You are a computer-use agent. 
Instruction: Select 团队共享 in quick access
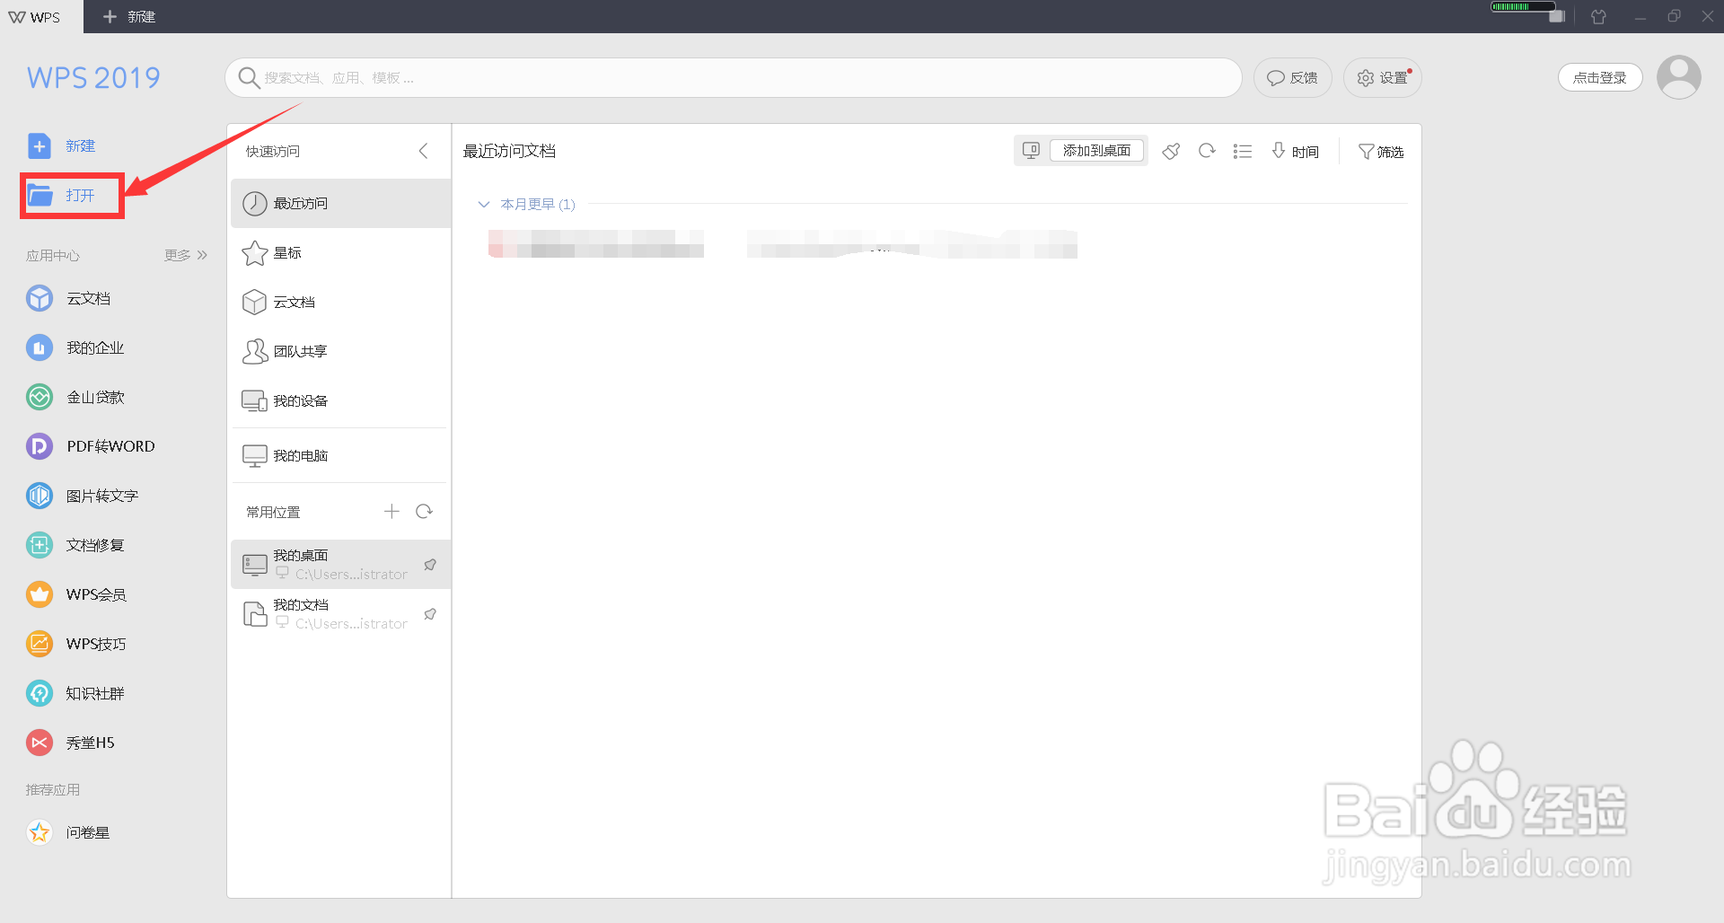pos(340,352)
